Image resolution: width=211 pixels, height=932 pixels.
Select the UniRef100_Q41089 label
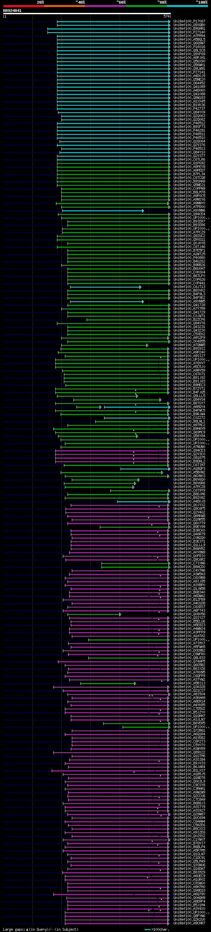[x=189, y=87]
